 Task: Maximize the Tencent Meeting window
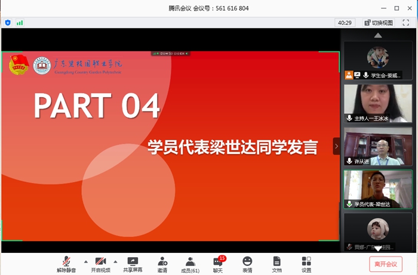397,8
